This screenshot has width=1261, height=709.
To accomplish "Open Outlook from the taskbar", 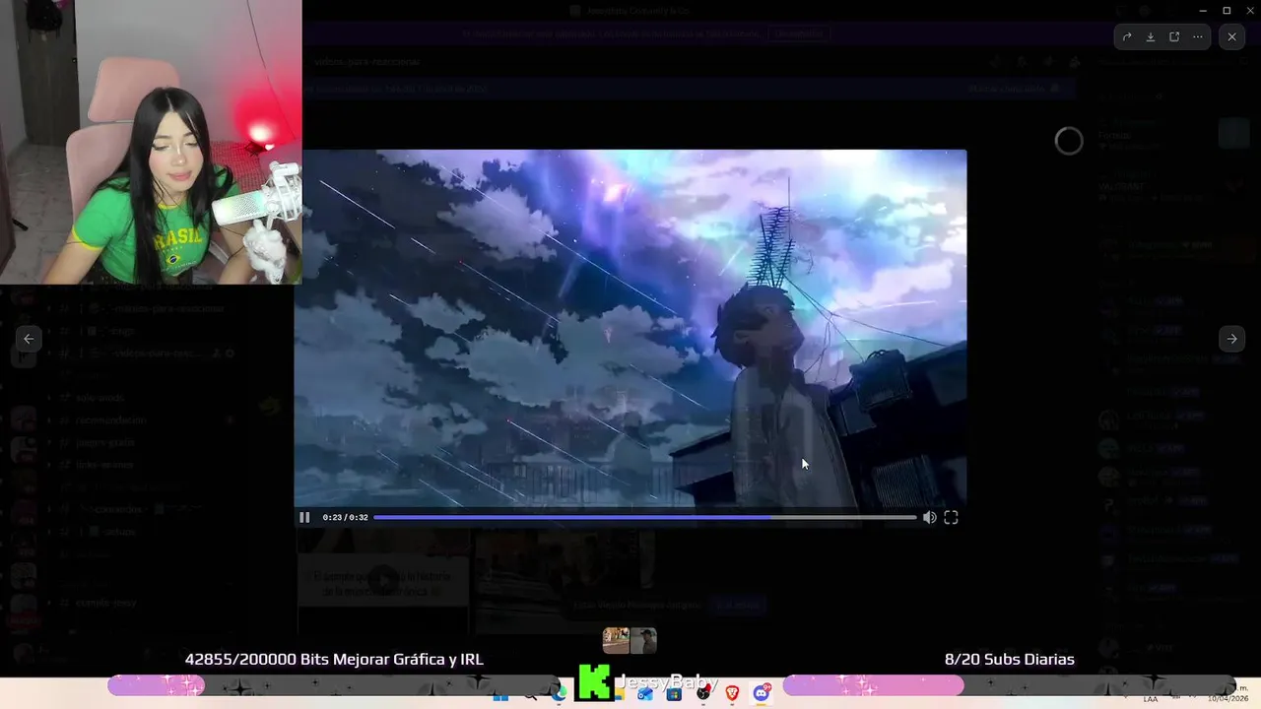I will (645, 694).
